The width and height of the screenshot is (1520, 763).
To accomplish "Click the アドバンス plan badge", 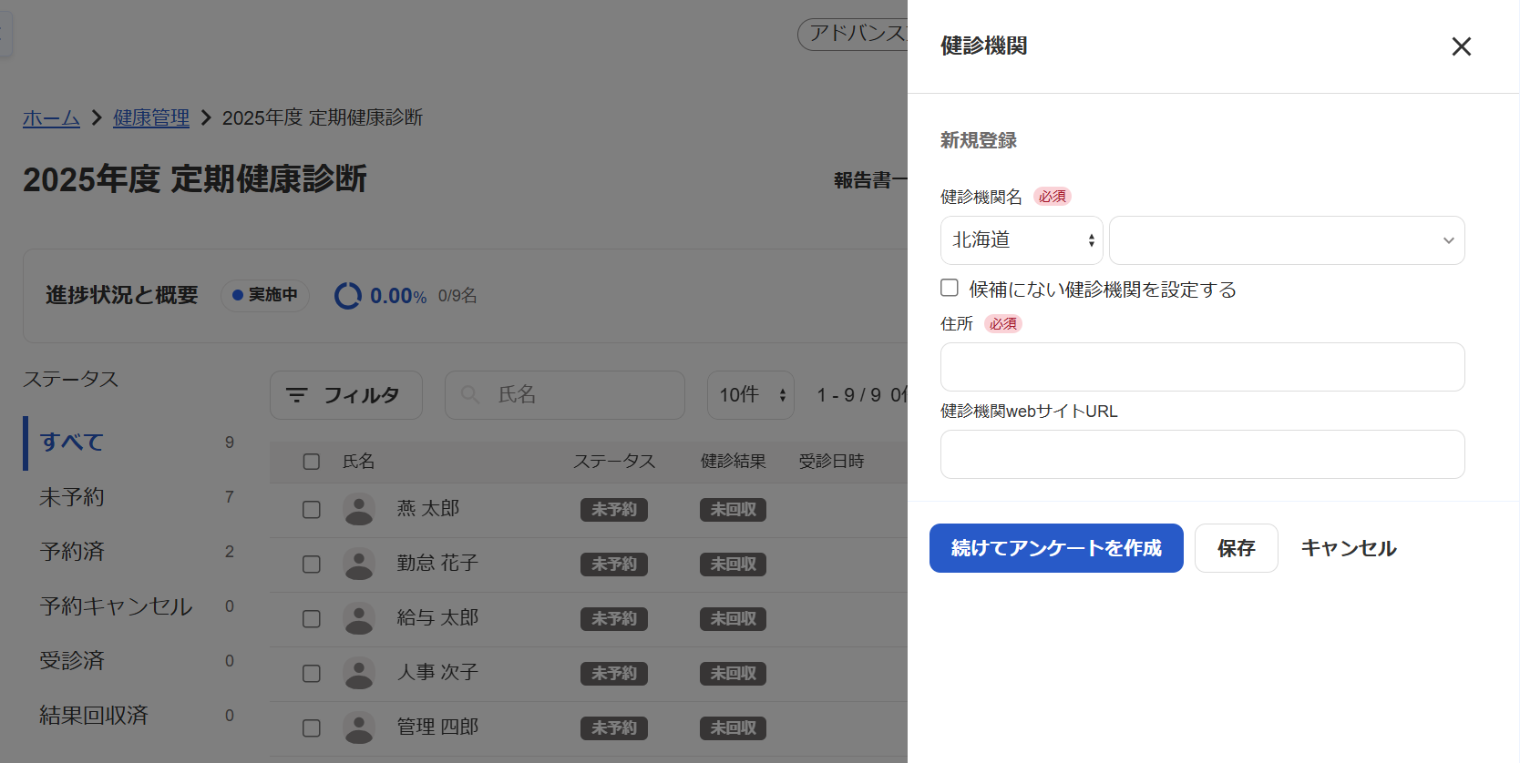I will point(853,34).
